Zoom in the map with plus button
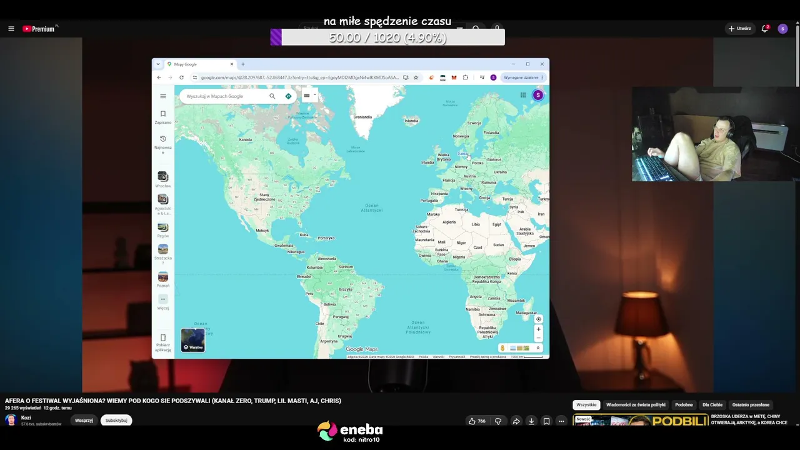This screenshot has width=800, height=450. 538,329
